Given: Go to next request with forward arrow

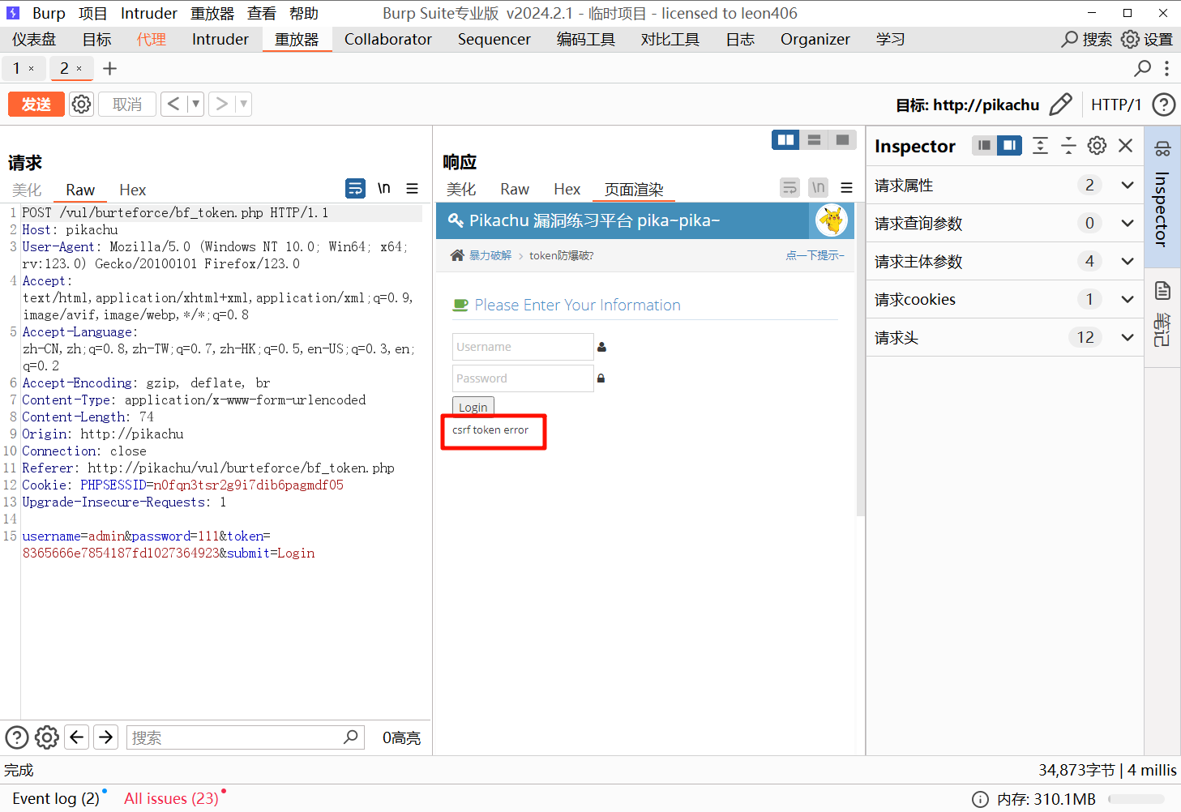Looking at the screenshot, I should click(x=221, y=104).
